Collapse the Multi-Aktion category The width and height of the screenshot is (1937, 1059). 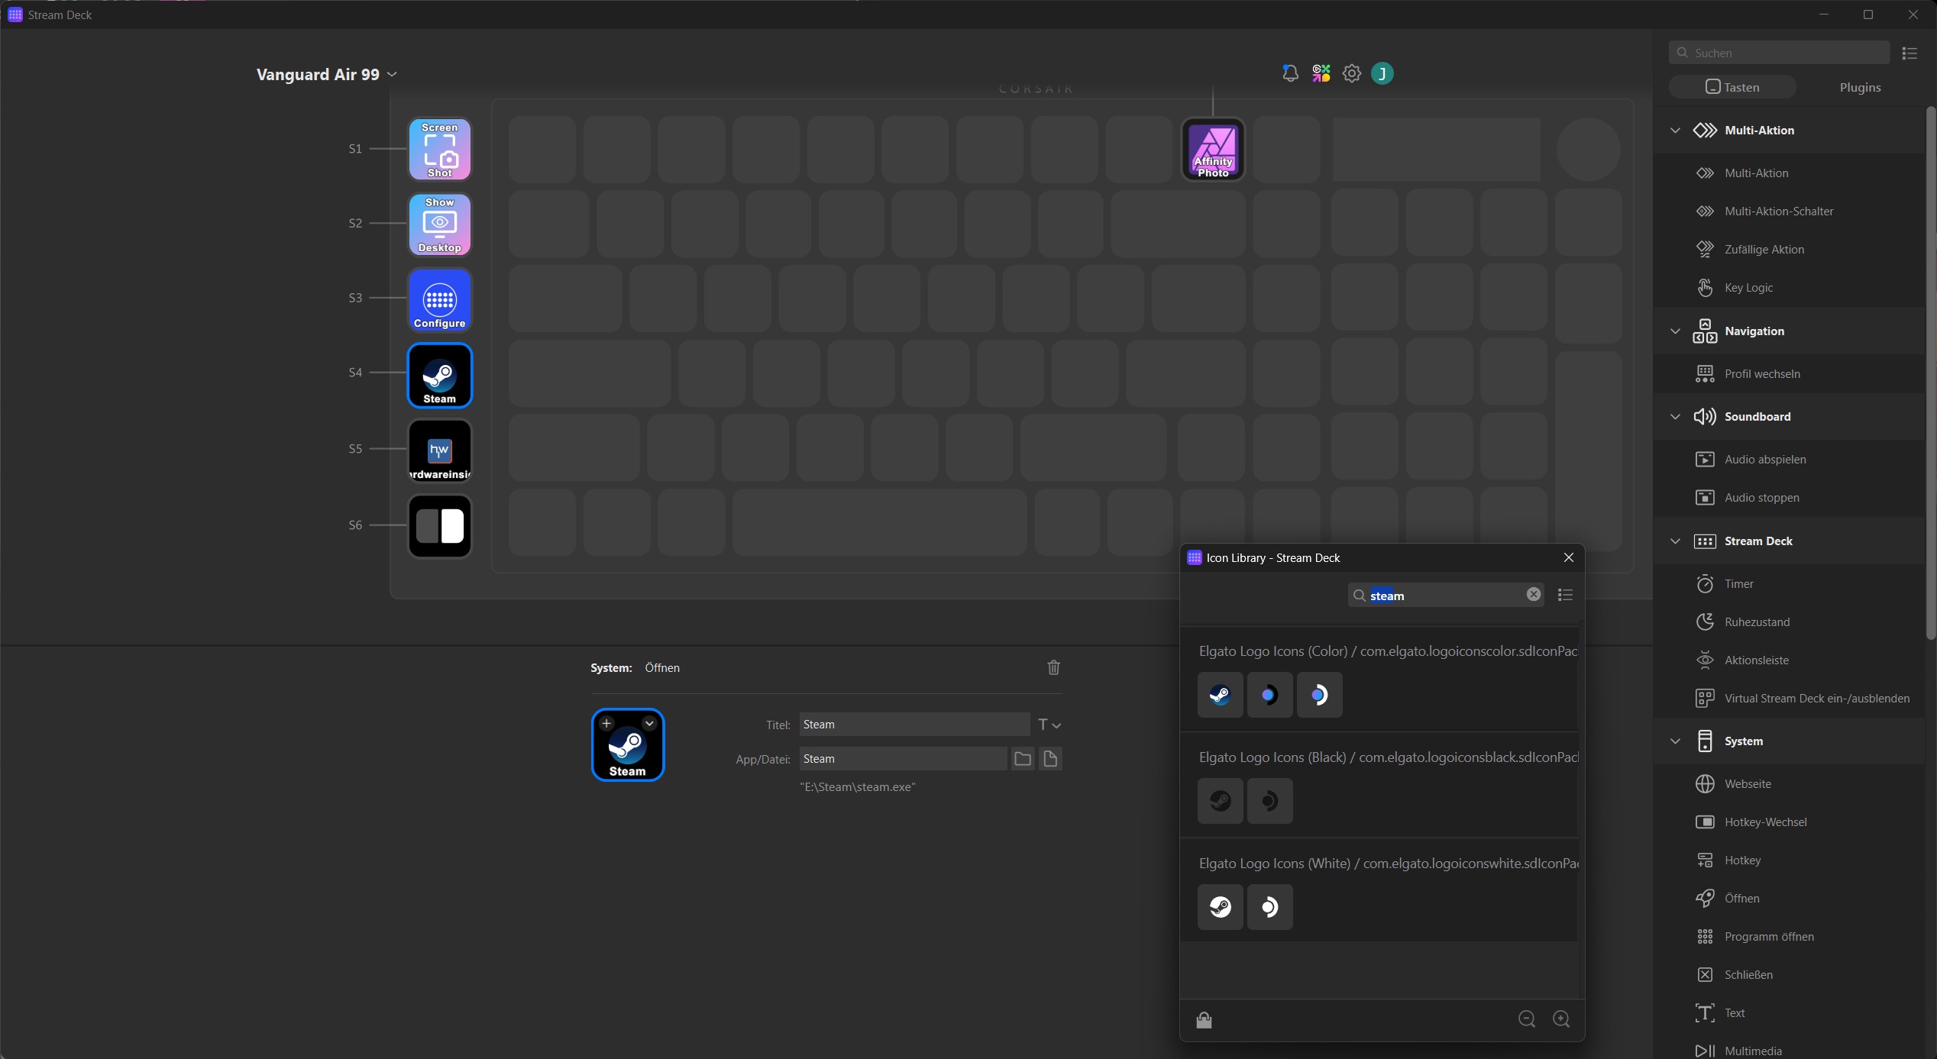pos(1675,131)
